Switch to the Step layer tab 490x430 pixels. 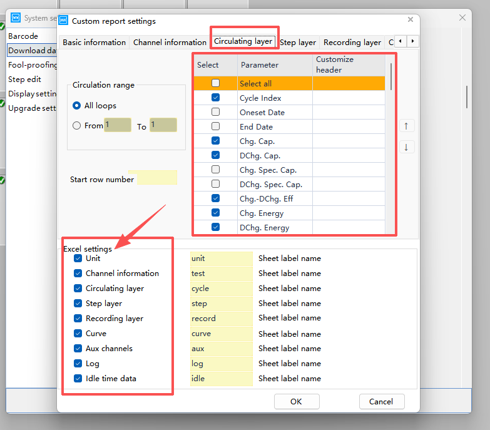(x=298, y=43)
